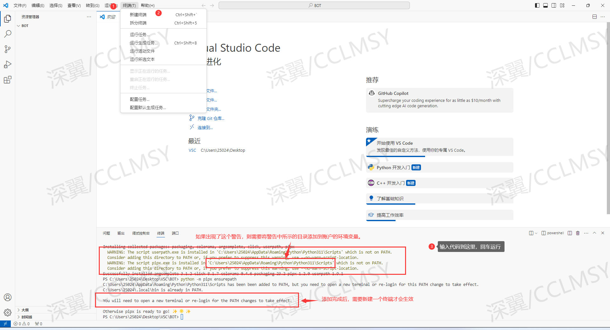The image size is (610, 330).
Task: Expand the 大纲 outline section
Action: [x=56, y=310]
